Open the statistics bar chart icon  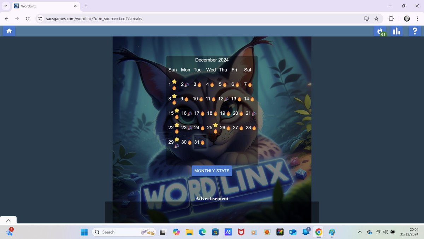tap(396, 31)
